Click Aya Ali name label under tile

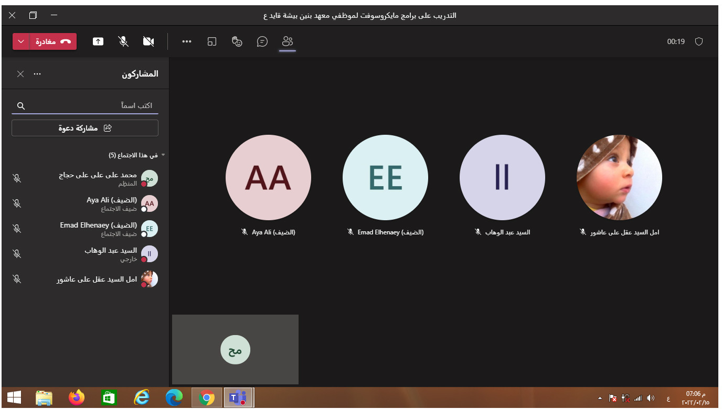pyautogui.click(x=273, y=232)
